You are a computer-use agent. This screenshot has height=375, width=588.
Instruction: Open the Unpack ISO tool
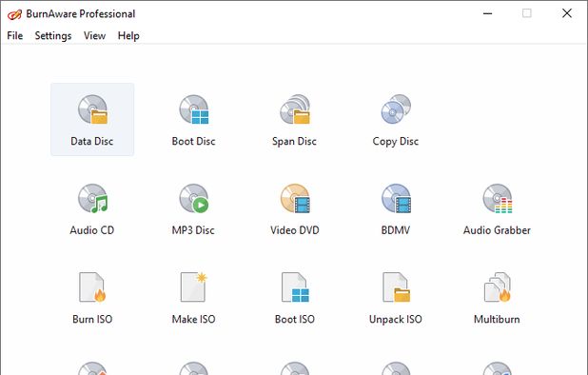point(396,298)
